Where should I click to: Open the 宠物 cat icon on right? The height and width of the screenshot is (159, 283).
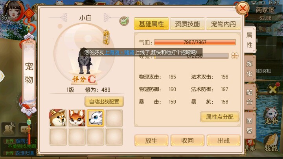(x=271, y=115)
